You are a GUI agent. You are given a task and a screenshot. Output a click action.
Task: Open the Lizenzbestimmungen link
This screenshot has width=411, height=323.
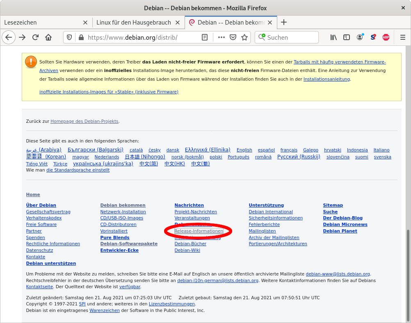point(172,304)
